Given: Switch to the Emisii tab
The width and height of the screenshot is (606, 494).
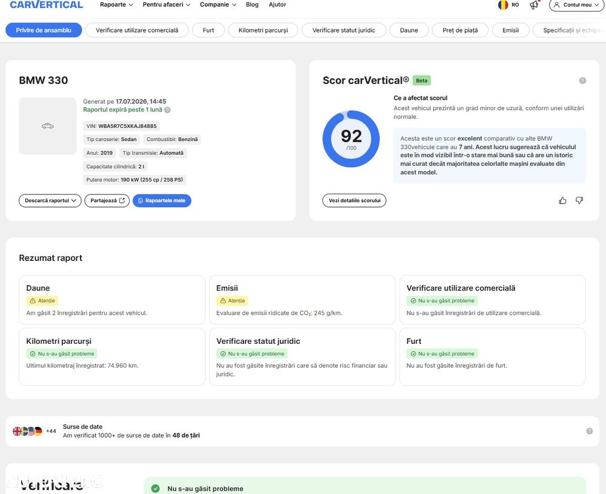Looking at the screenshot, I should [x=510, y=30].
